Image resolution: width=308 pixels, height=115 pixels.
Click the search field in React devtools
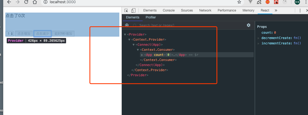(157, 25)
